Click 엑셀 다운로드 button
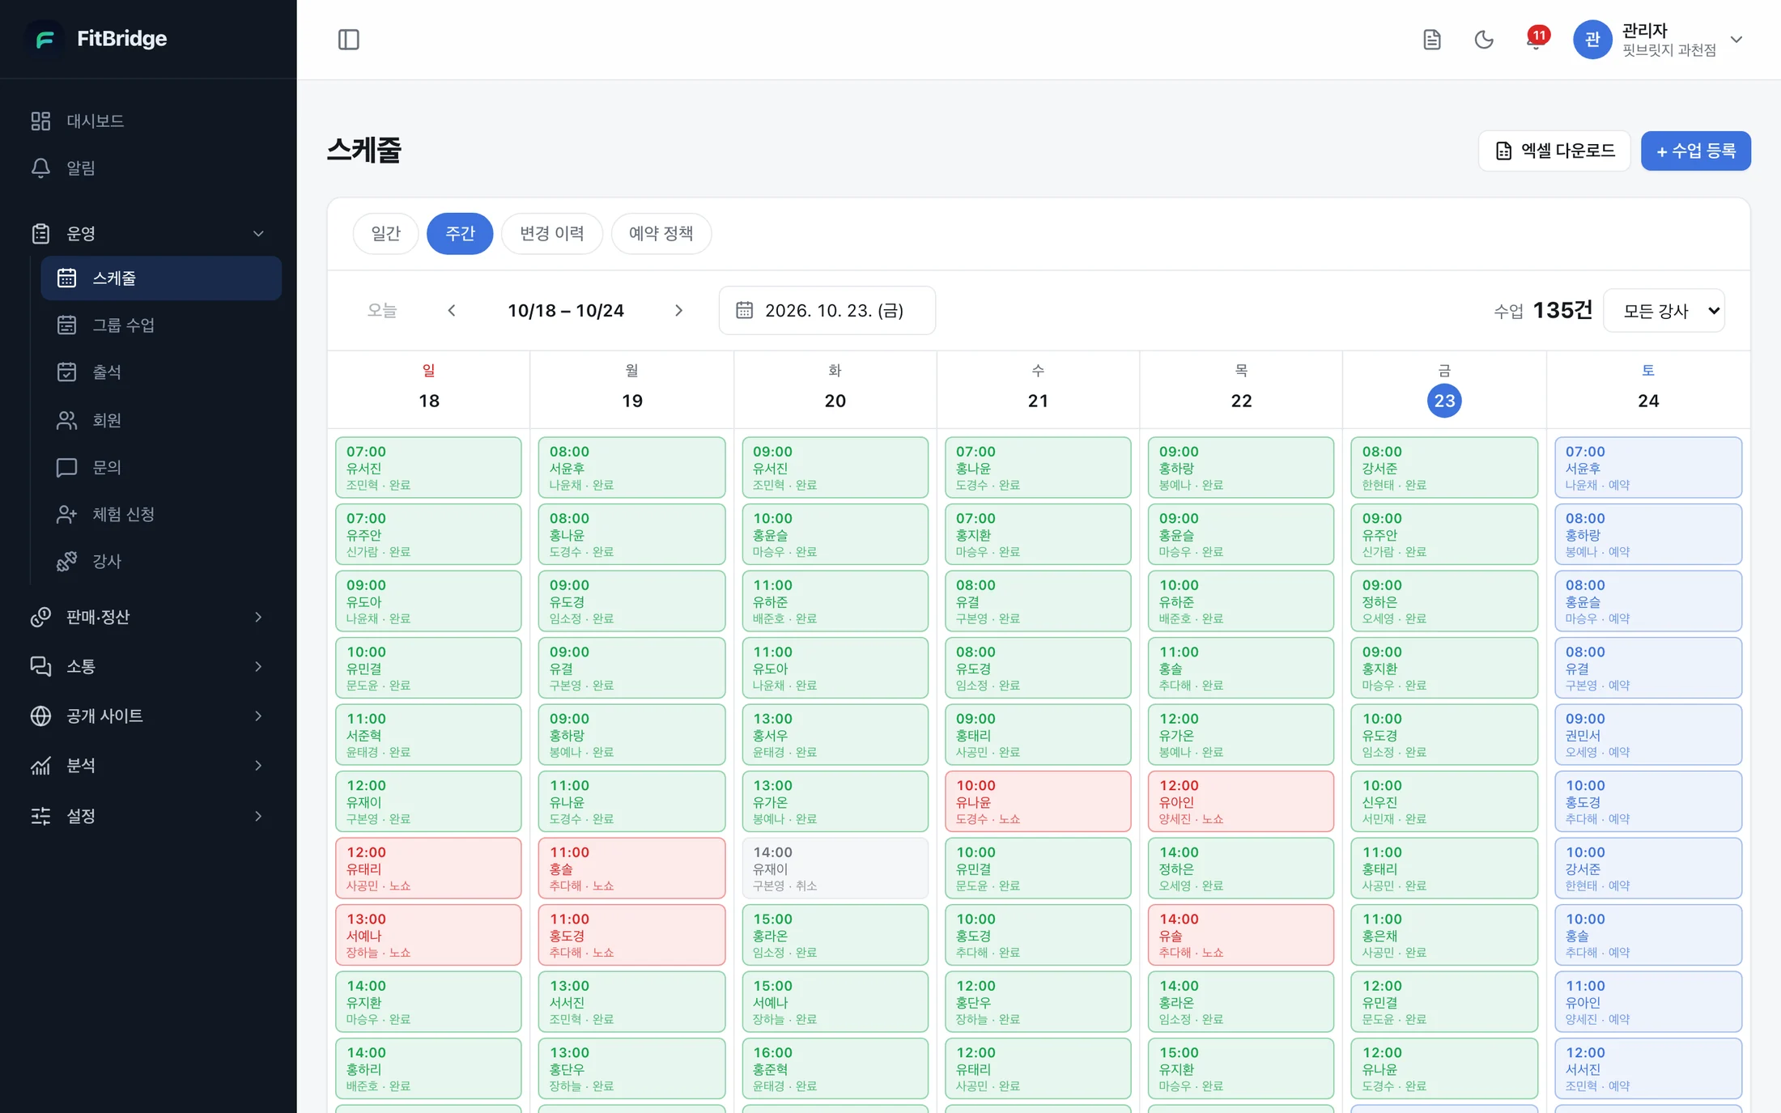This screenshot has width=1781, height=1113. pyautogui.click(x=1554, y=151)
